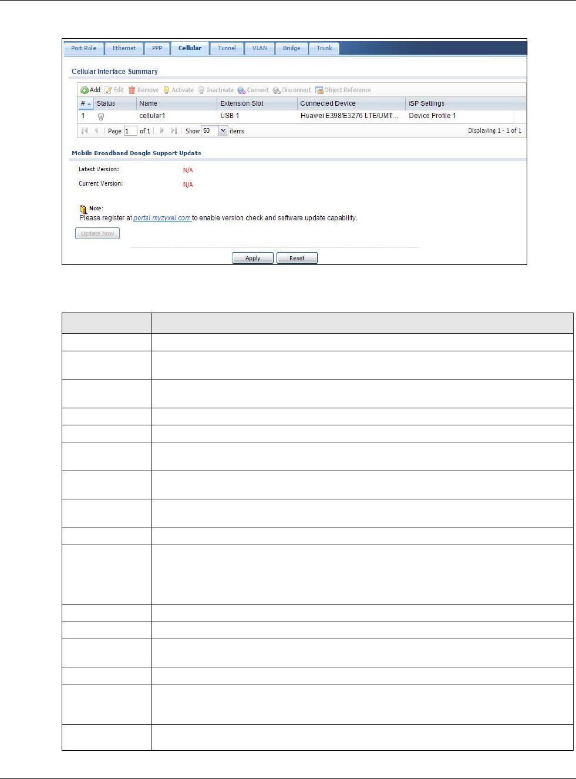Toggle cellular1 status bulb icon
The height and width of the screenshot is (779, 576).
[101, 116]
